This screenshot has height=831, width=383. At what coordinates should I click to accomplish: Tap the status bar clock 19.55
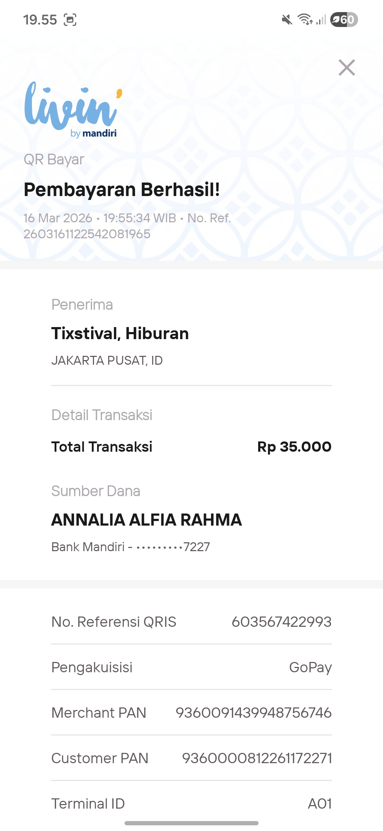tap(40, 20)
